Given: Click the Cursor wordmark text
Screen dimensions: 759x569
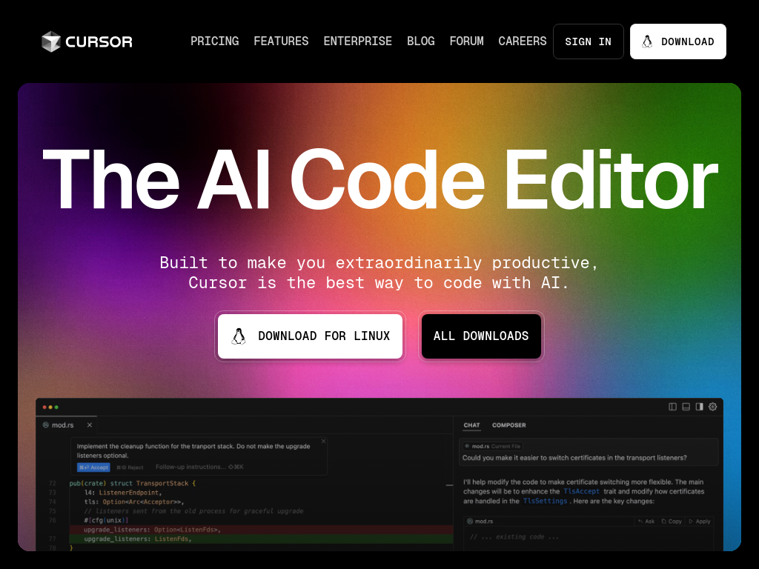Looking at the screenshot, I should coord(99,41).
